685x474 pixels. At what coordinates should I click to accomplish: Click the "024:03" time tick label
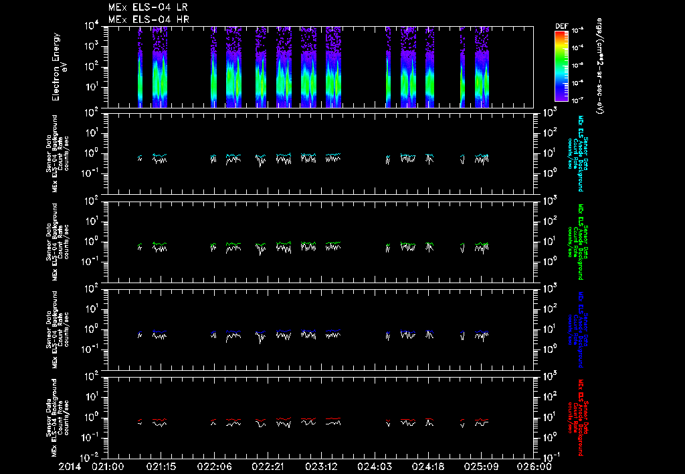pos(375,467)
